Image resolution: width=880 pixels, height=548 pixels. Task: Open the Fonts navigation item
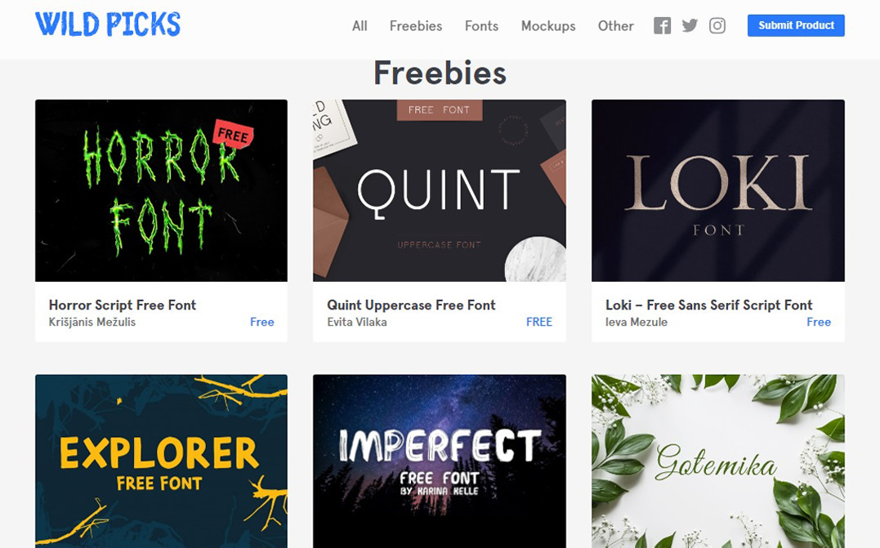[481, 26]
